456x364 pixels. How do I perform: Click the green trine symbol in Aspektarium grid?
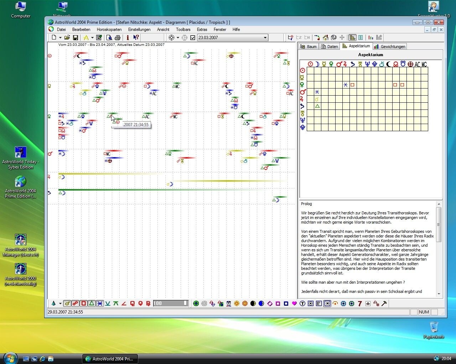[x=317, y=106]
